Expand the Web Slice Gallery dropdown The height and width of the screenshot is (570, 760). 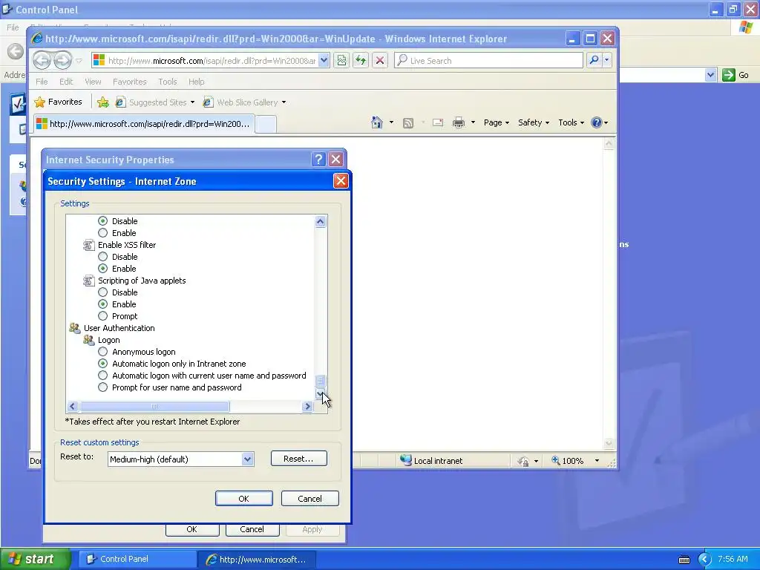click(284, 102)
